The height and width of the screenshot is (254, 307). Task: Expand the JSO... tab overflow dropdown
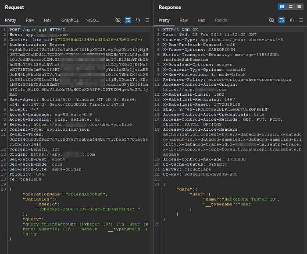click(x=93, y=20)
